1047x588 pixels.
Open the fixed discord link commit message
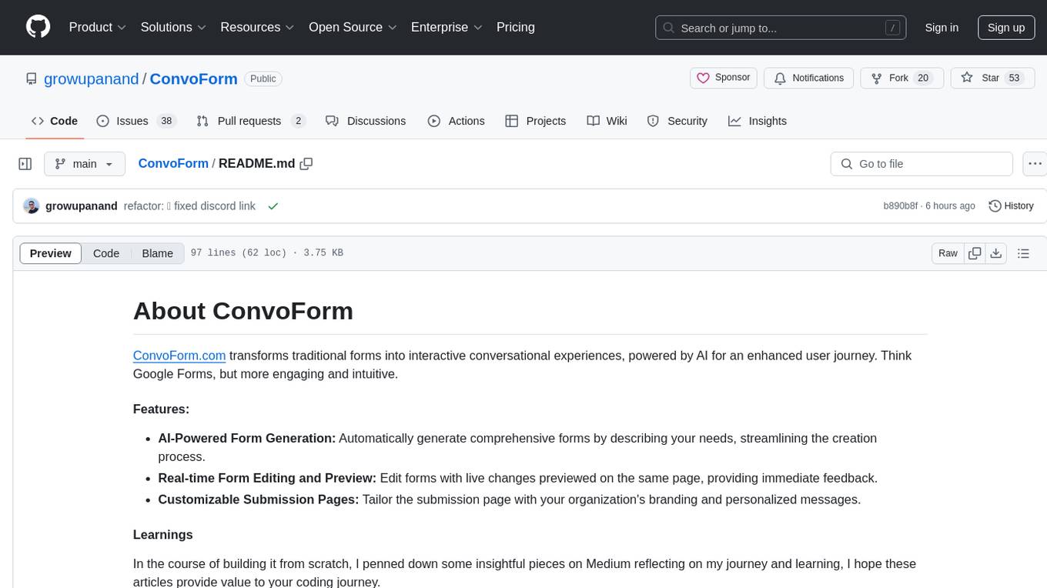(189, 206)
